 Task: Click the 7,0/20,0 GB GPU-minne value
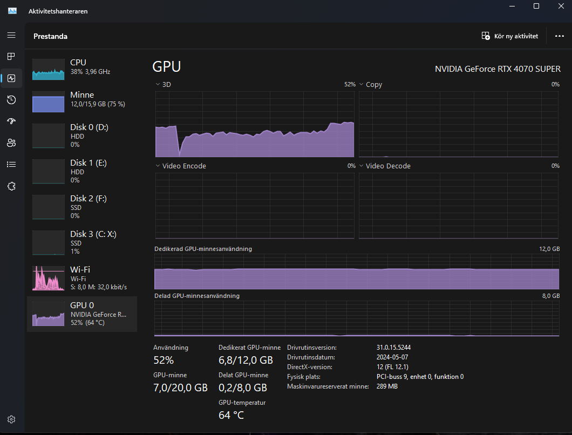tap(180, 388)
